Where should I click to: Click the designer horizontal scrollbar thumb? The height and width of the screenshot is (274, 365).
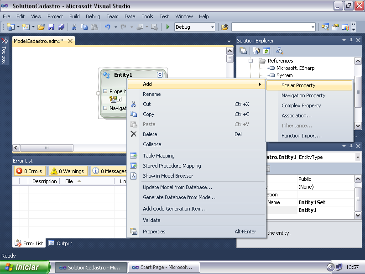tap(47, 148)
